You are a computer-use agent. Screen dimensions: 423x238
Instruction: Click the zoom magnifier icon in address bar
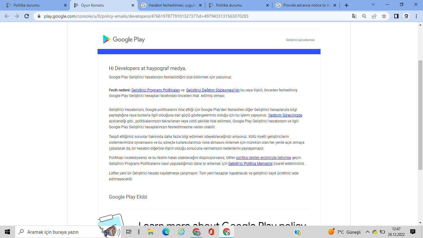tap(364, 16)
